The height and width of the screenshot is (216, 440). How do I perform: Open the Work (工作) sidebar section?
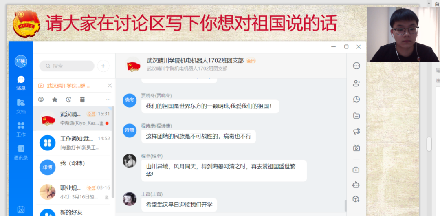21,129
